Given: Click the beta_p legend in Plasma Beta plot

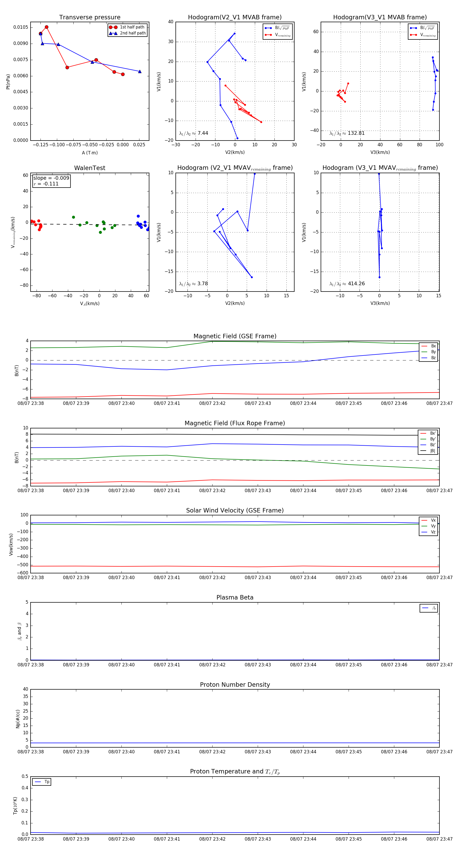Looking at the screenshot, I should click(x=429, y=608).
